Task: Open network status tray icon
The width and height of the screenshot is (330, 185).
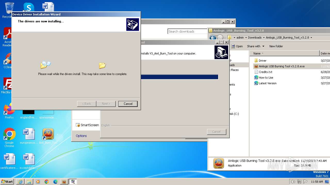Action: 299,182
